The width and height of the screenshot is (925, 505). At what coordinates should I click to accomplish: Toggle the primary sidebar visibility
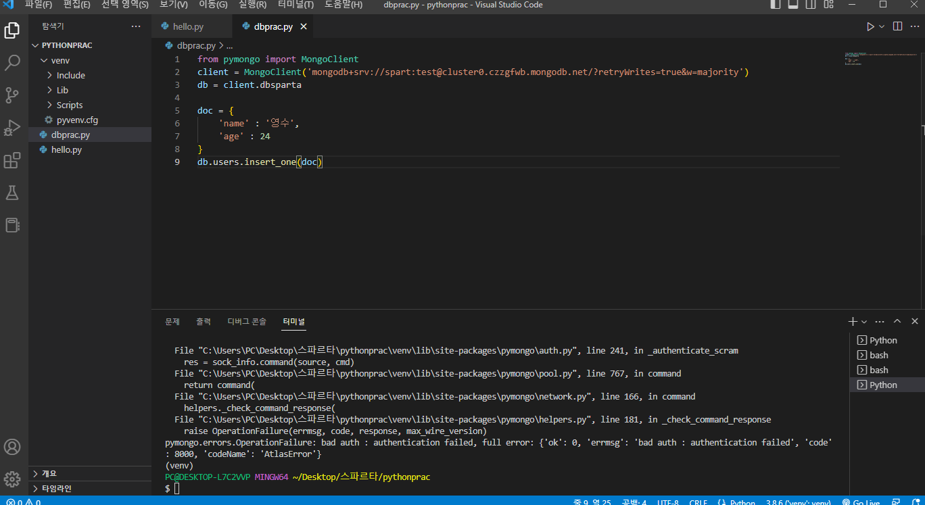(776, 5)
